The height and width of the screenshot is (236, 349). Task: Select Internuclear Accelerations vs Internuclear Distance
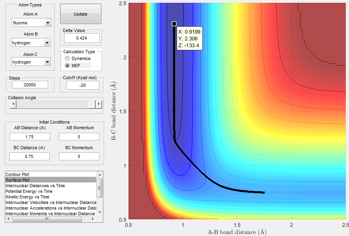(51, 208)
